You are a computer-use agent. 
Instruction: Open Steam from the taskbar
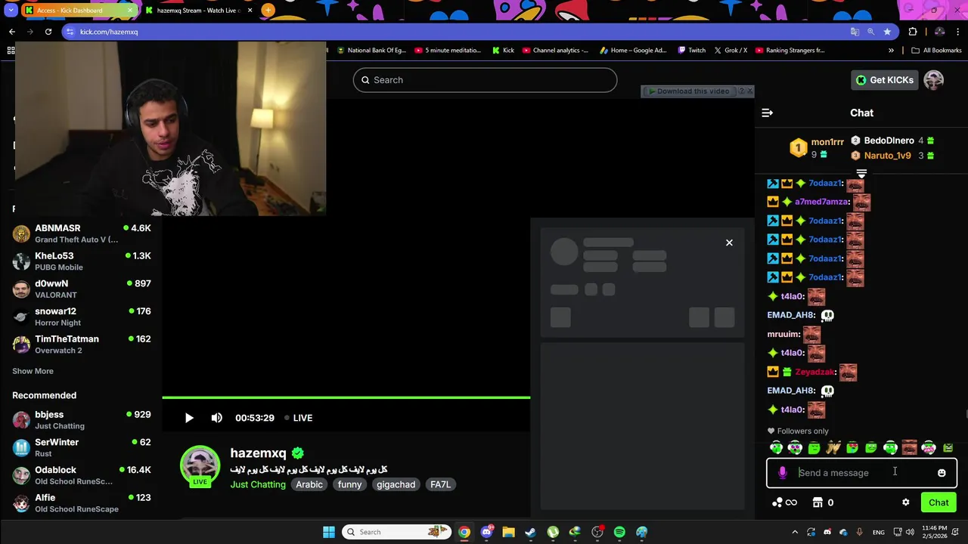coord(530,532)
